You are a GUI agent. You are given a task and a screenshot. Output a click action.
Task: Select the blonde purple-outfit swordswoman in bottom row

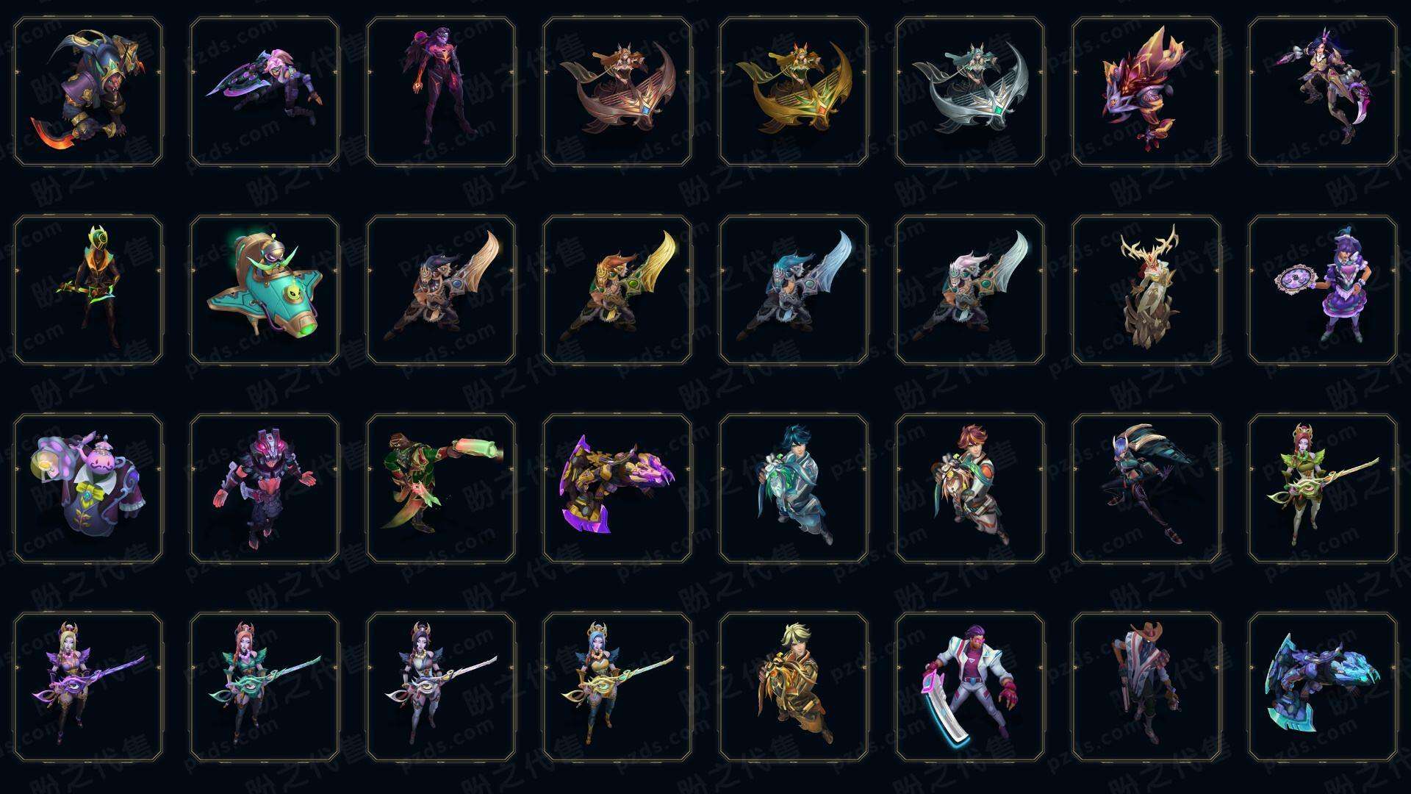88,687
